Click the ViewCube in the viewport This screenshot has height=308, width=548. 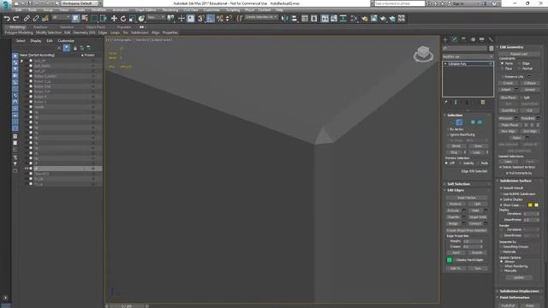(x=423, y=54)
